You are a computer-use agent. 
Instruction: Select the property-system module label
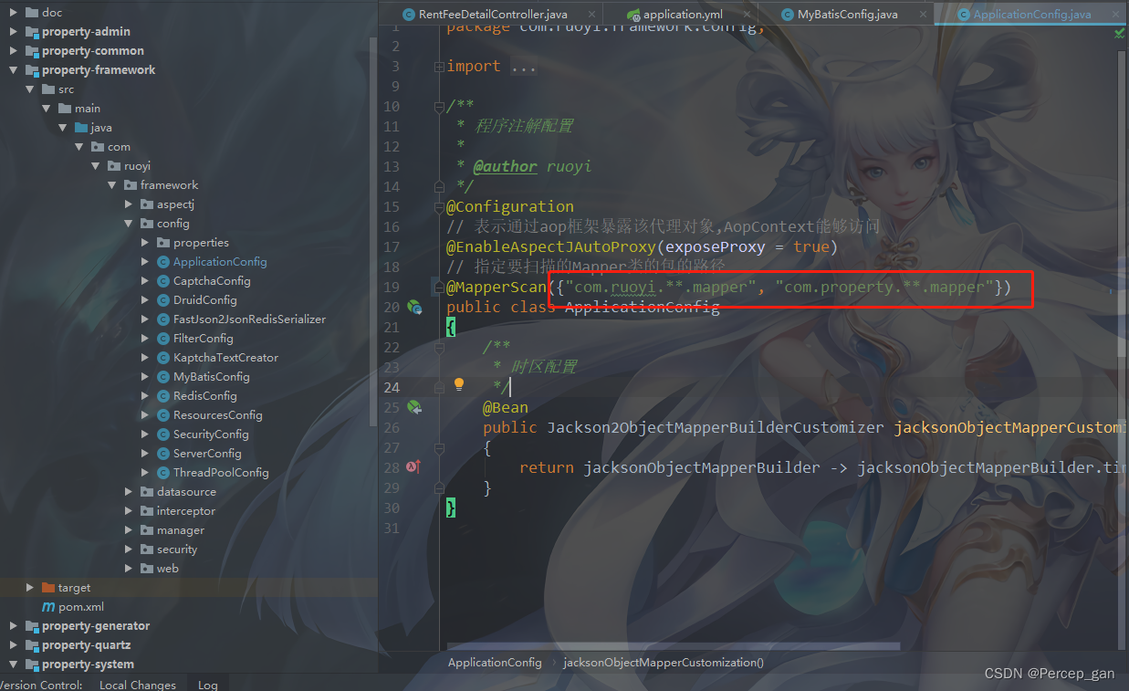tap(88, 665)
